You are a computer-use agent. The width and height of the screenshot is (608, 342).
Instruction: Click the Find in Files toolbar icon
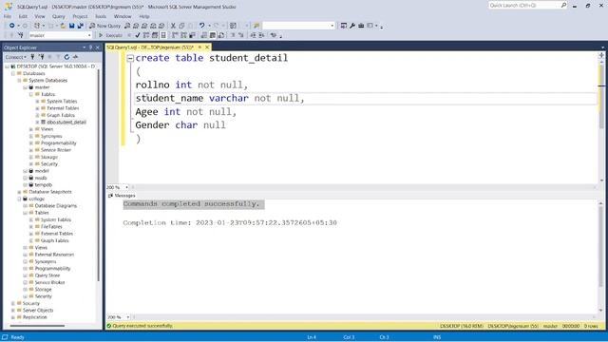(x=256, y=26)
